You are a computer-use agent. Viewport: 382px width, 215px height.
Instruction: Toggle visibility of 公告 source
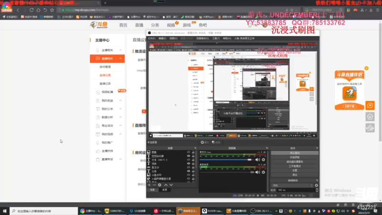(188, 171)
